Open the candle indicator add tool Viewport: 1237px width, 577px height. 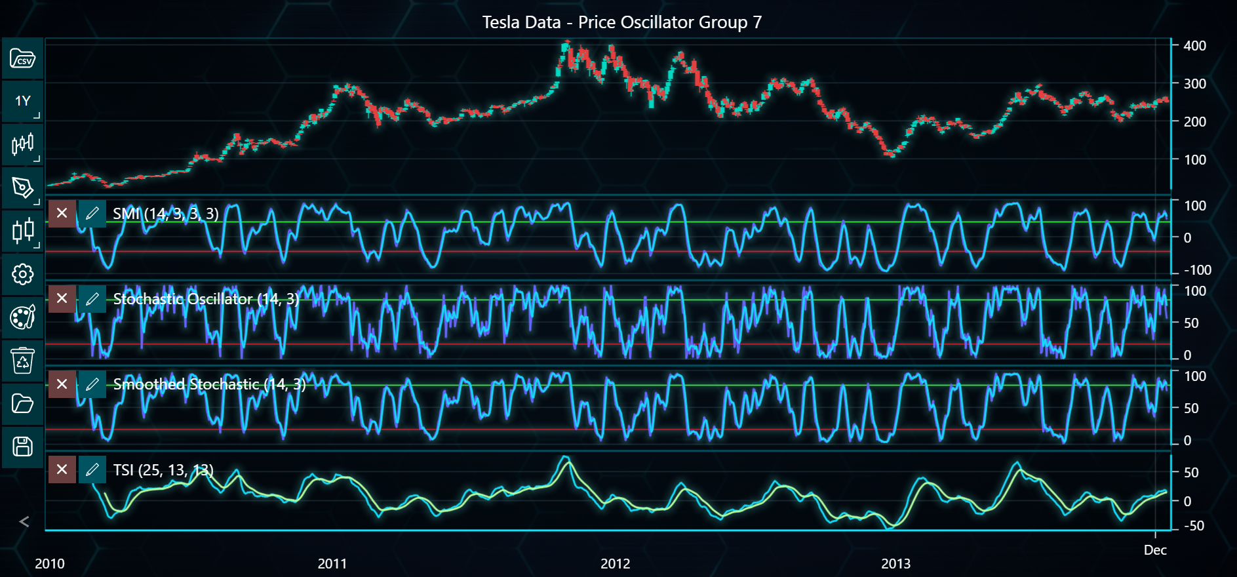[22, 231]
